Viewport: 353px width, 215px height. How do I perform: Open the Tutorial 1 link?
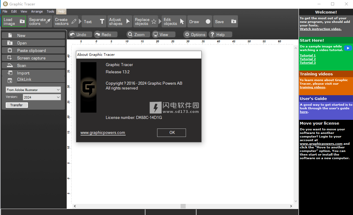tap(308, 55)
